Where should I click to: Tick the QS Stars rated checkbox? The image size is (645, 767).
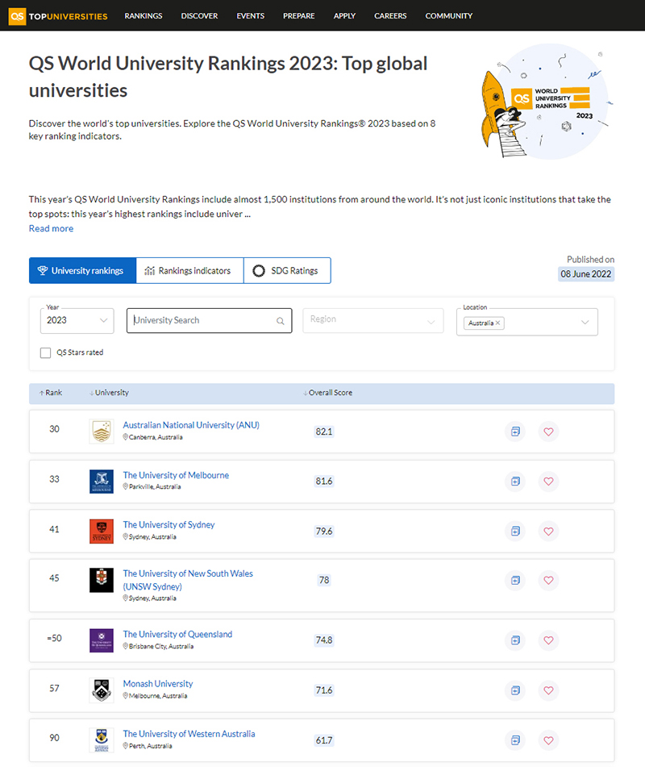45,352
